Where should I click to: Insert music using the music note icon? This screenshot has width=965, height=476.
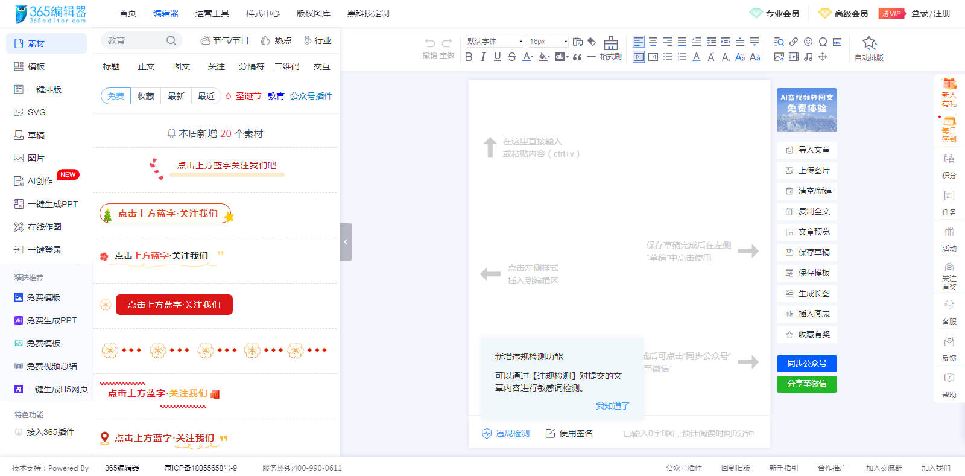click(808, 57)
